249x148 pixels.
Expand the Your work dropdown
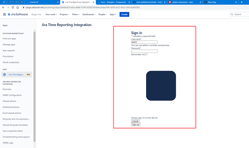pyautogui.click(x=51, y=14)
